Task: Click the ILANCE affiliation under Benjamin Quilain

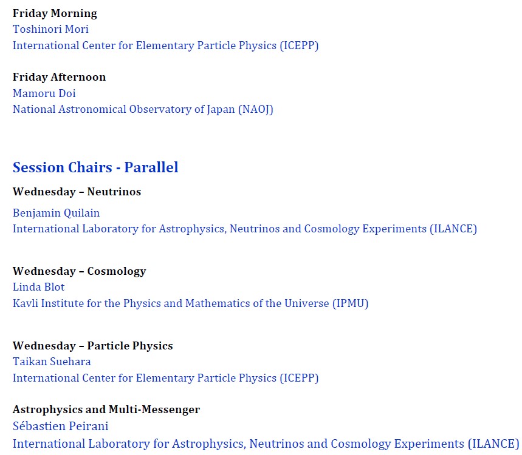Action: coord(244,229)
